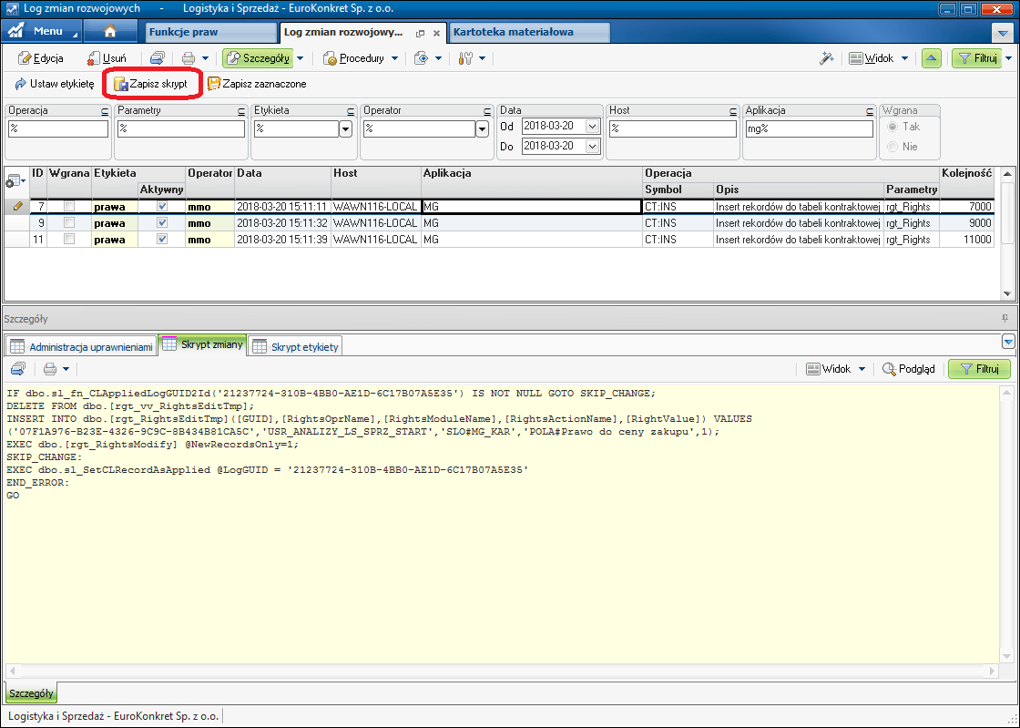This screenshot has height=728, width=1020.
Task: Click printer icon in script panel toolbar
Action: click(49, 370)
